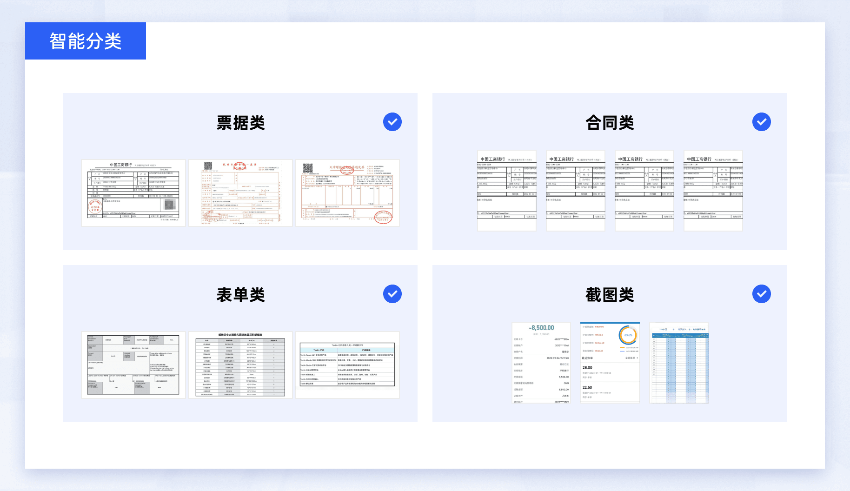This screenshot has height=491, width=850.
Task: Open the third contract document in 合同类
Action: pos(644,191)
